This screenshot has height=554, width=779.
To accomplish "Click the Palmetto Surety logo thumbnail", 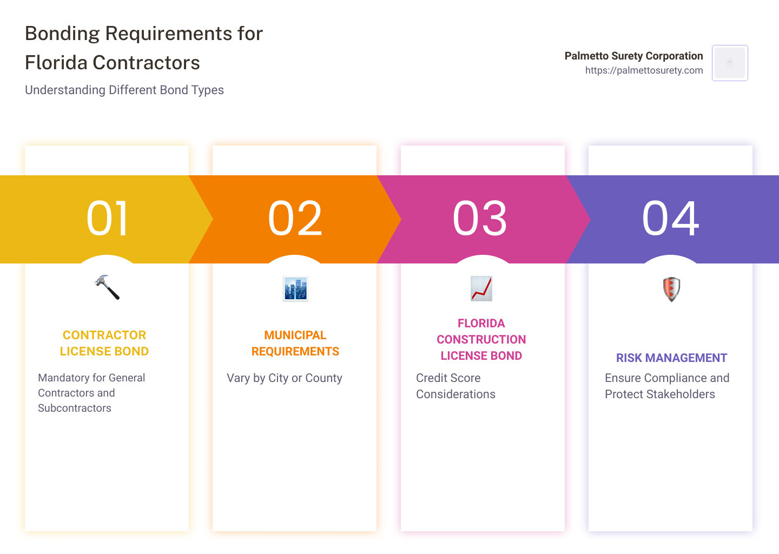I will tap(730, 63).
